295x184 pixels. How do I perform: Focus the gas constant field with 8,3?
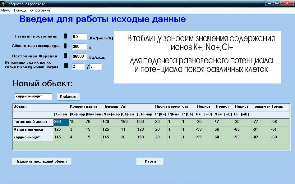[79, 37]
